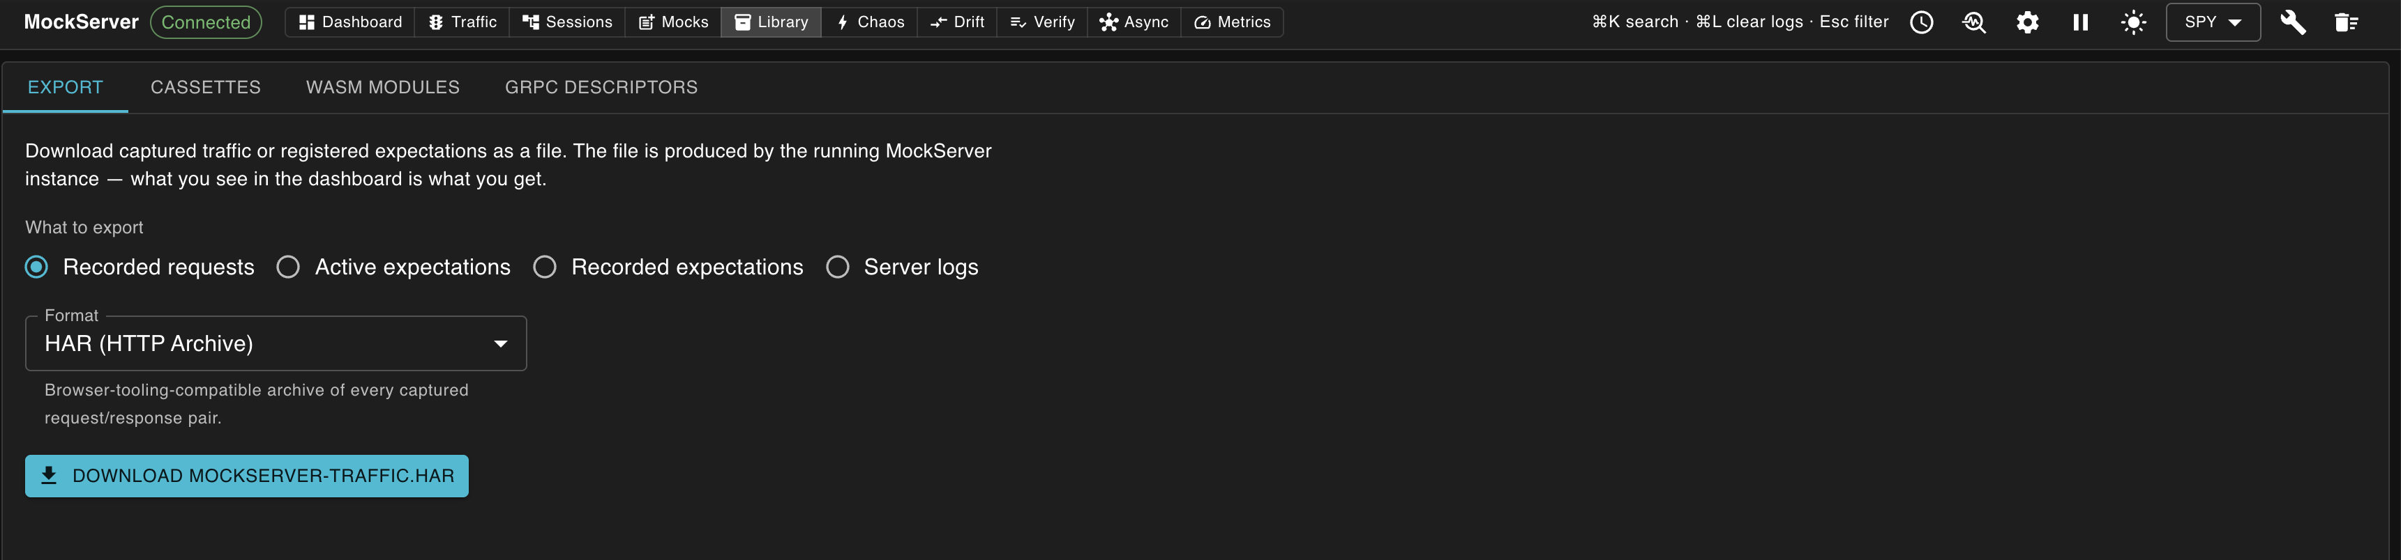The image size is (2401, 560).
Task: Select the Library view
Action: 771,22
